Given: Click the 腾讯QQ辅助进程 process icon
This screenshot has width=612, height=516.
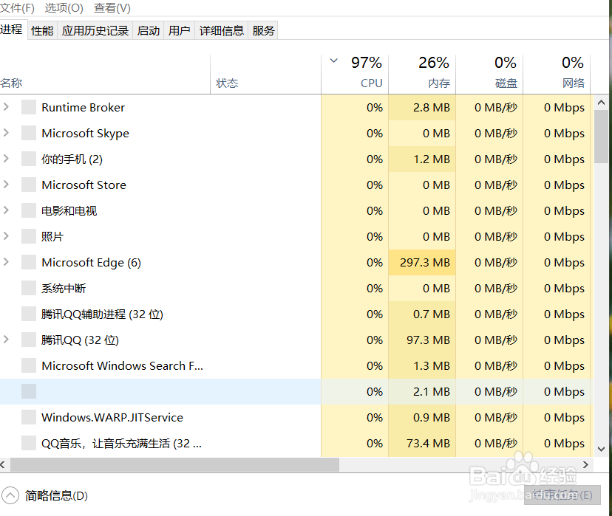Looking at the screenshot, I should click(29, 314).
